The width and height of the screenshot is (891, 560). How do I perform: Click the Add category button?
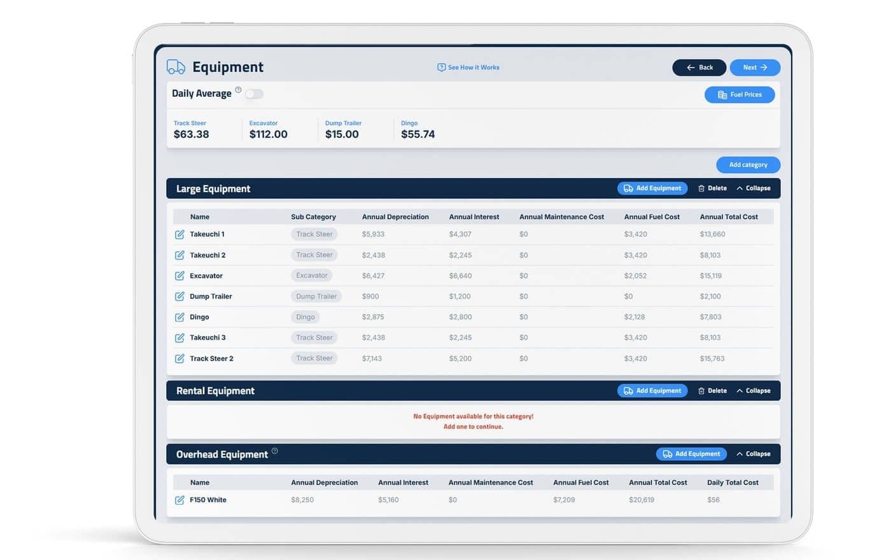tap(748, 165)
